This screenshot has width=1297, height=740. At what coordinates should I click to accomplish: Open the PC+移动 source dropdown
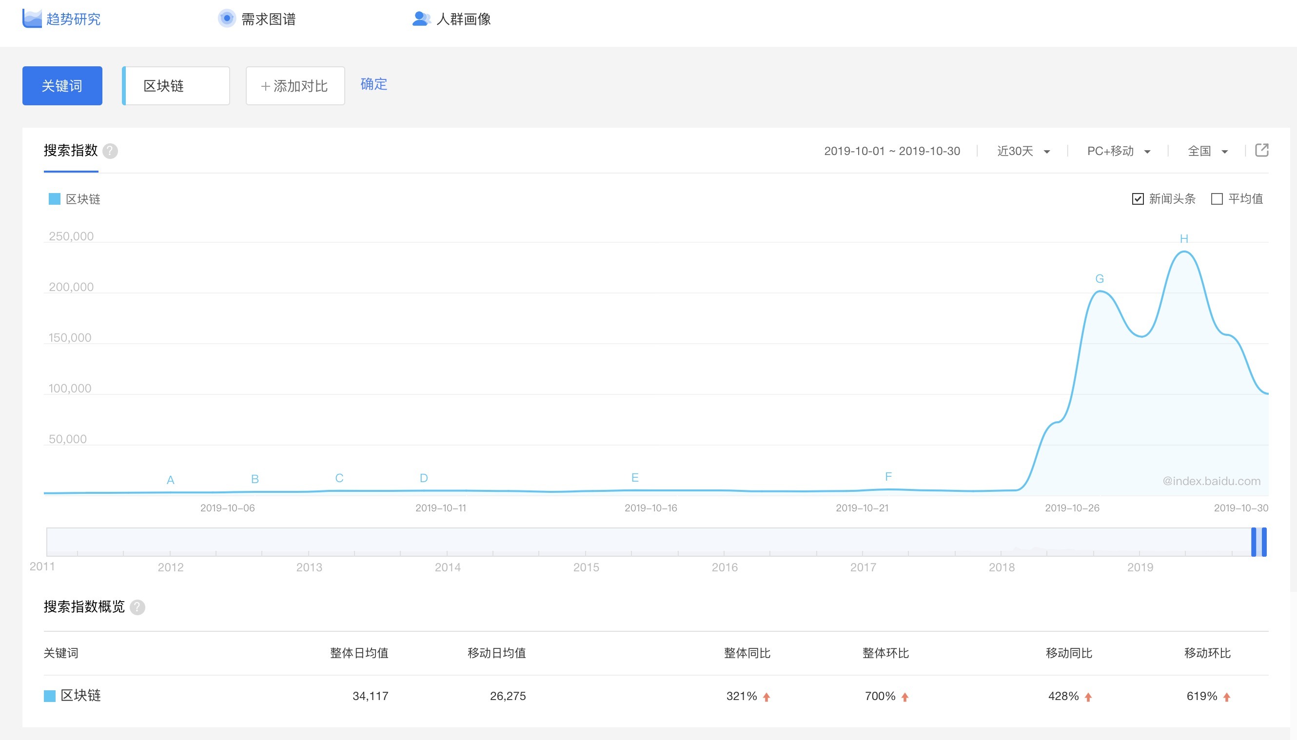click(x=1119, y=151)
